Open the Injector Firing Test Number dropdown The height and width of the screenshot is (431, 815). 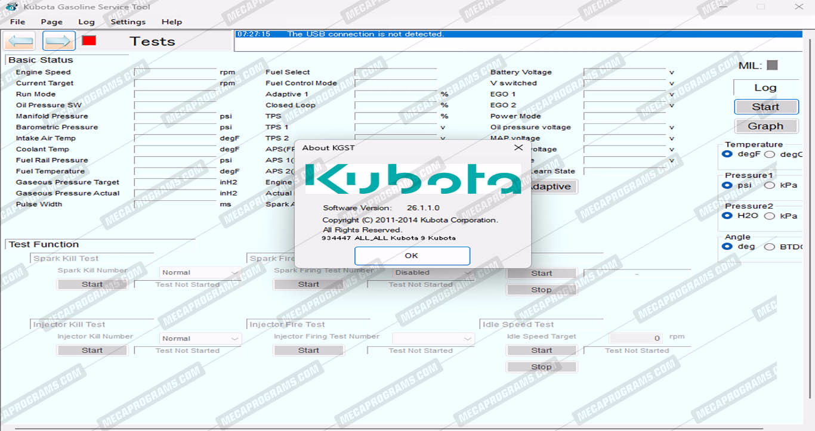433,339
